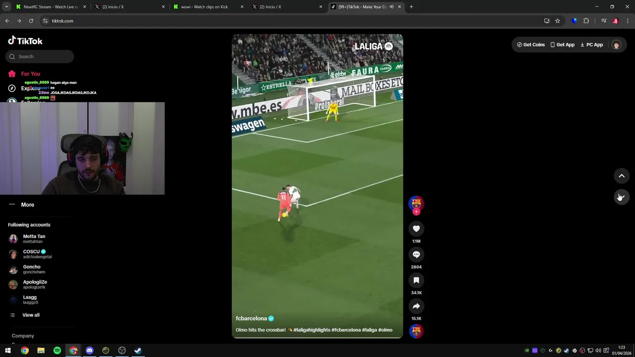Switch to the second Inicio / X tab
Viewport: 635px width, 357px height.
point(287,7)
